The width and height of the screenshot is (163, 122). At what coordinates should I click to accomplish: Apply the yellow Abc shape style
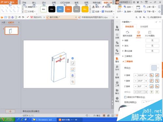coord(85,9)
